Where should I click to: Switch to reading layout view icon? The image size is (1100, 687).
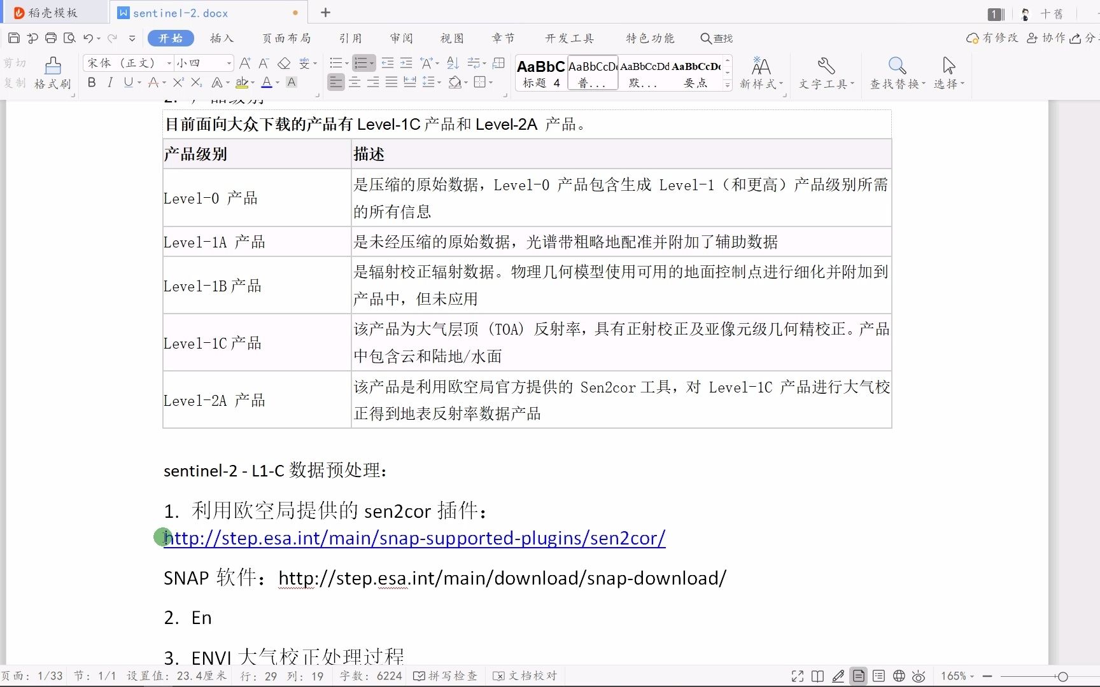point(818,676)
